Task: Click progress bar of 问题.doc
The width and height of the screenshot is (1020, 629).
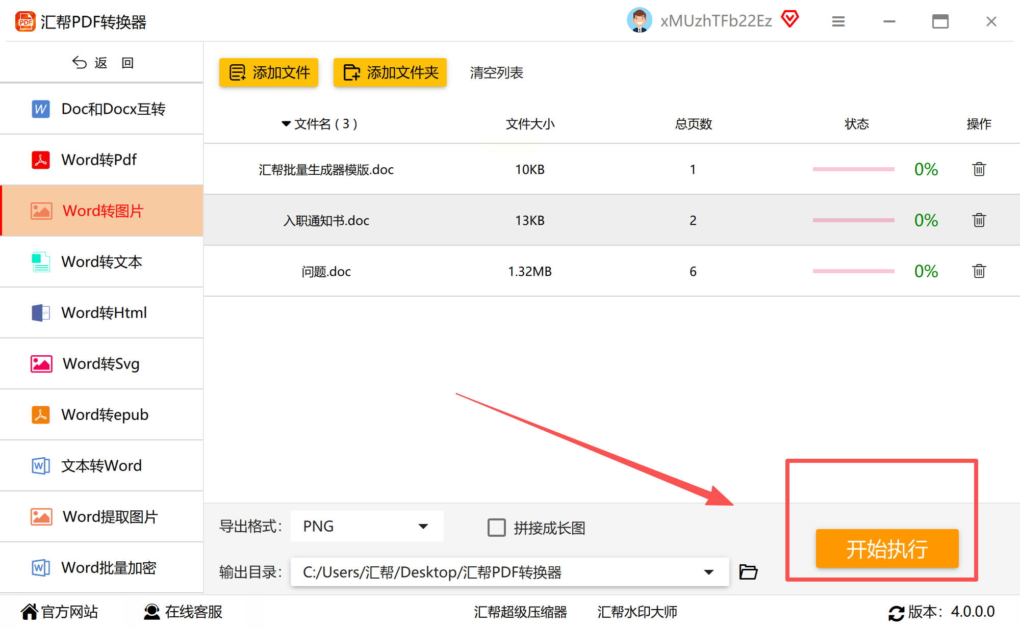Action: point(853,271)
